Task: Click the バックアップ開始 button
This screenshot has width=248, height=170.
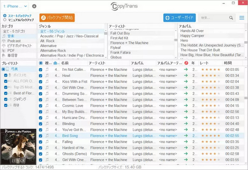Action: 57,18
